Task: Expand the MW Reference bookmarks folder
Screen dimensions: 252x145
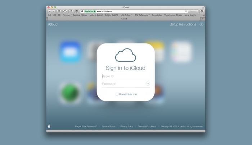Action: [142, 15]
